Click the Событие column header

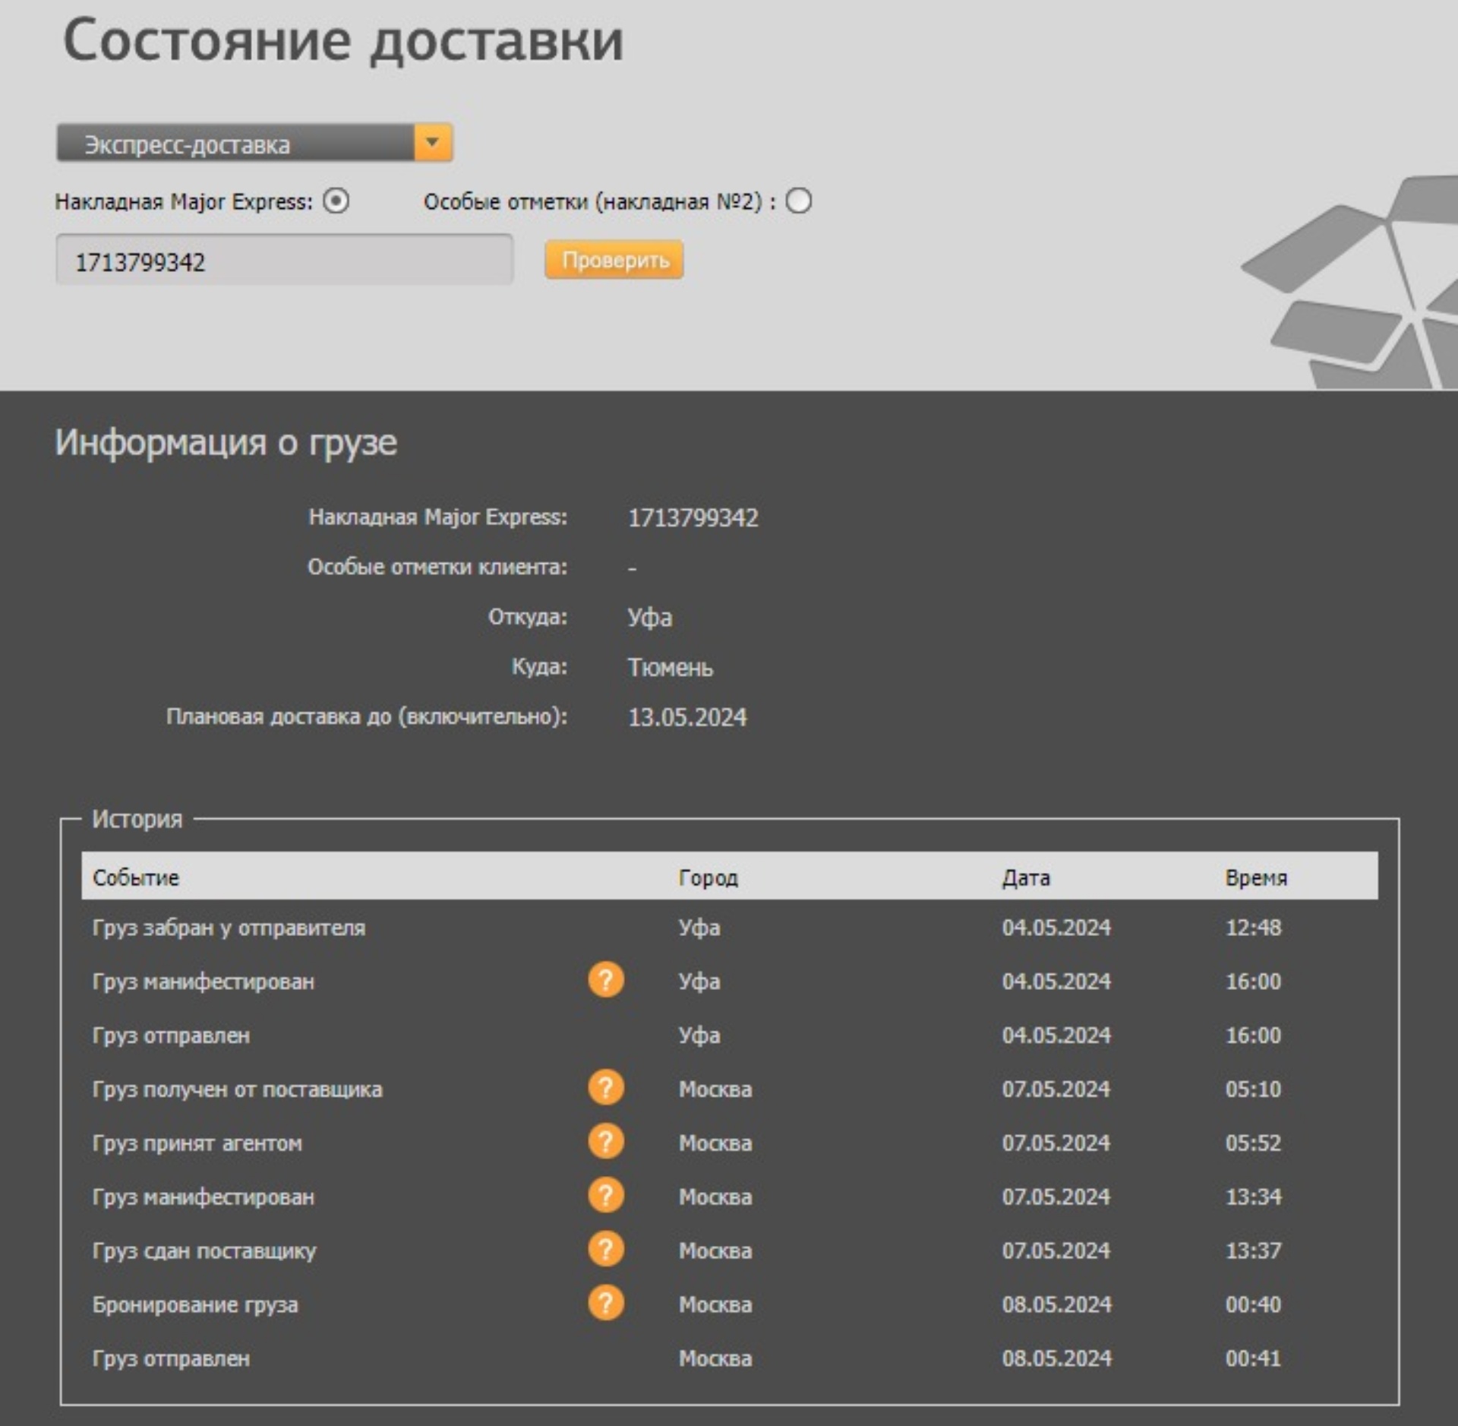coord(136,877)
